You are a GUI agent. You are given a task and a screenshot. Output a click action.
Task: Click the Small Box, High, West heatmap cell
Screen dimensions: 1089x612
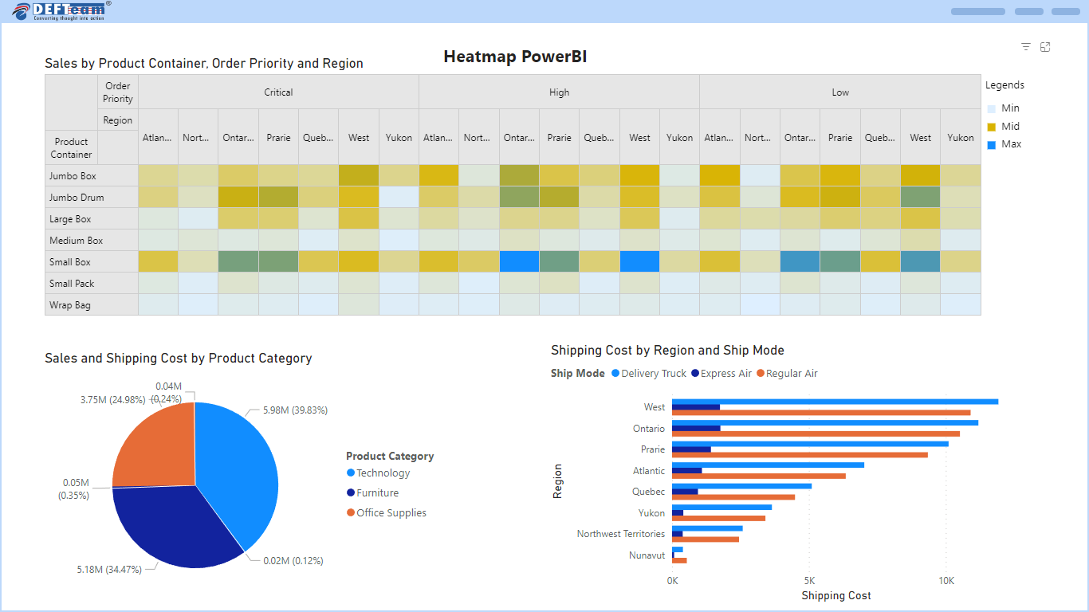point(639,262)
